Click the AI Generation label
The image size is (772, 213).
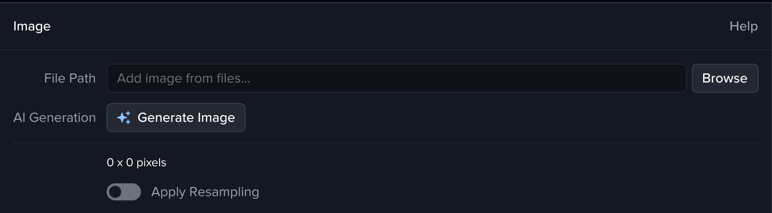click(x=55, y=118)
